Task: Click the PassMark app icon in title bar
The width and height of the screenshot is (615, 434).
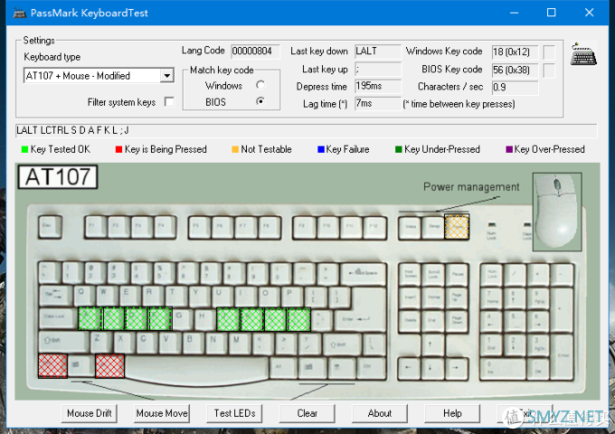Action: 19,13
